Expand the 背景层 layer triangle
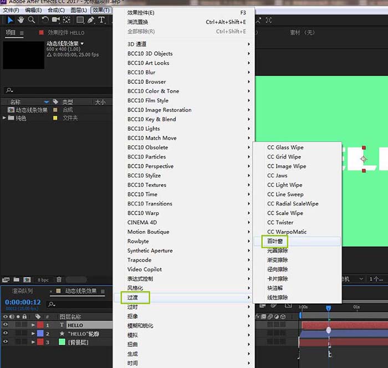Screen dimensions: 388x368 33,343
